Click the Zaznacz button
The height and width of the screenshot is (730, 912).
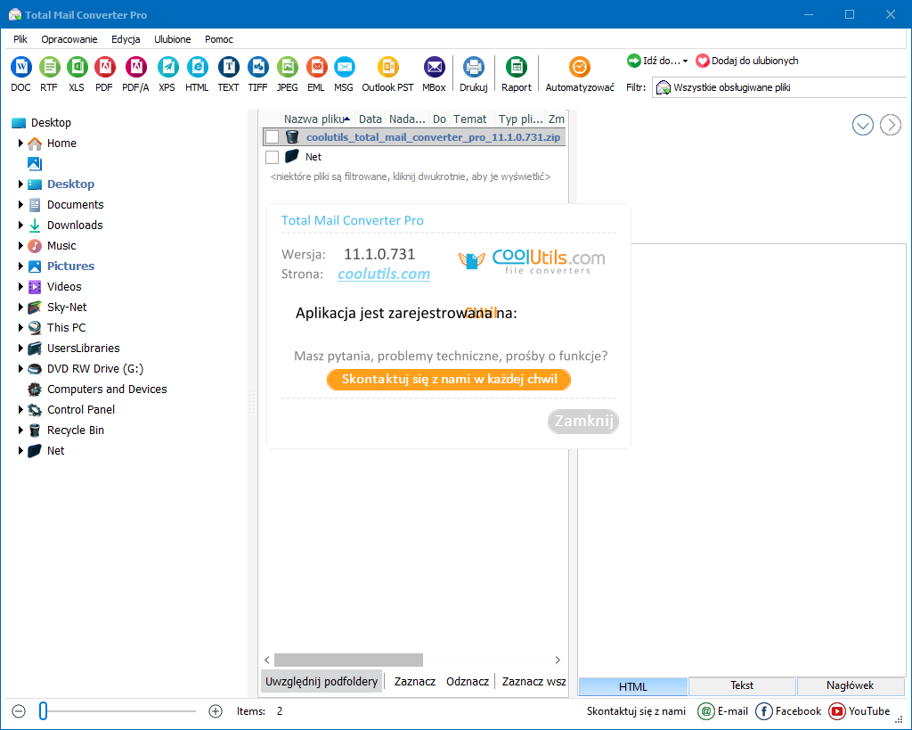pos(415,681)
